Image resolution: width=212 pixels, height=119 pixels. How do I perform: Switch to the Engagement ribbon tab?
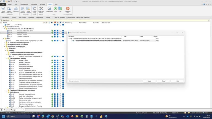(24, 4)
